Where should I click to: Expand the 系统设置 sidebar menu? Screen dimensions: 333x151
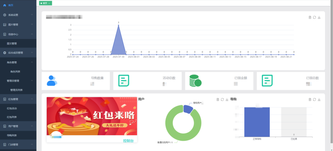tap(18, 15)
